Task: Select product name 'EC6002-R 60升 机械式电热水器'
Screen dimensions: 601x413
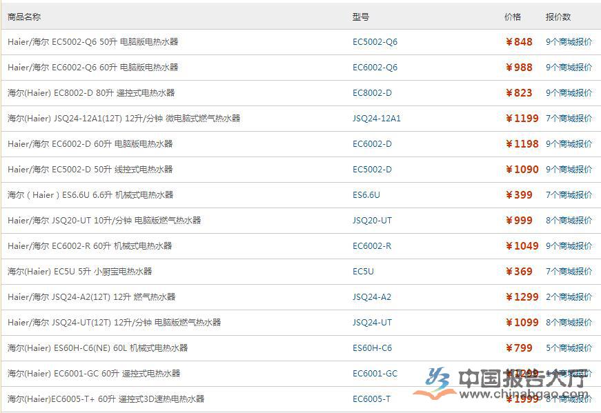Action: click(112, 246)
